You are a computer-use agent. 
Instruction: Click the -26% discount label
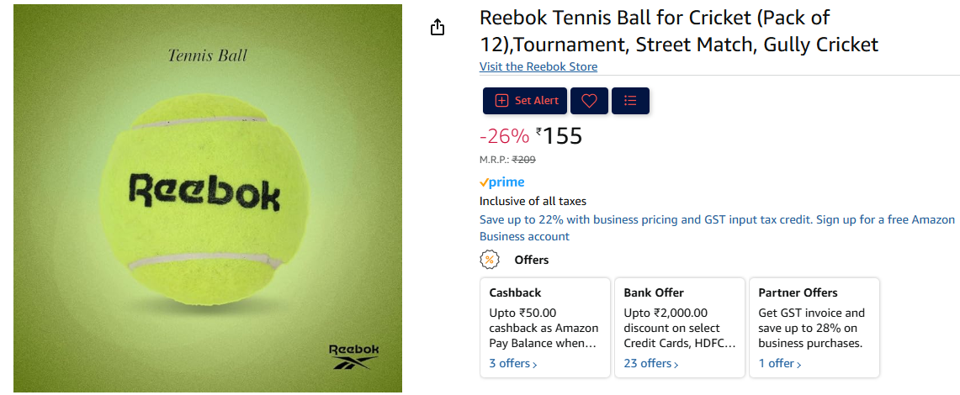click(504, 136)
